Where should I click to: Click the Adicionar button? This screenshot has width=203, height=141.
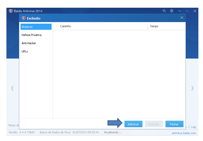pos(133,124)
